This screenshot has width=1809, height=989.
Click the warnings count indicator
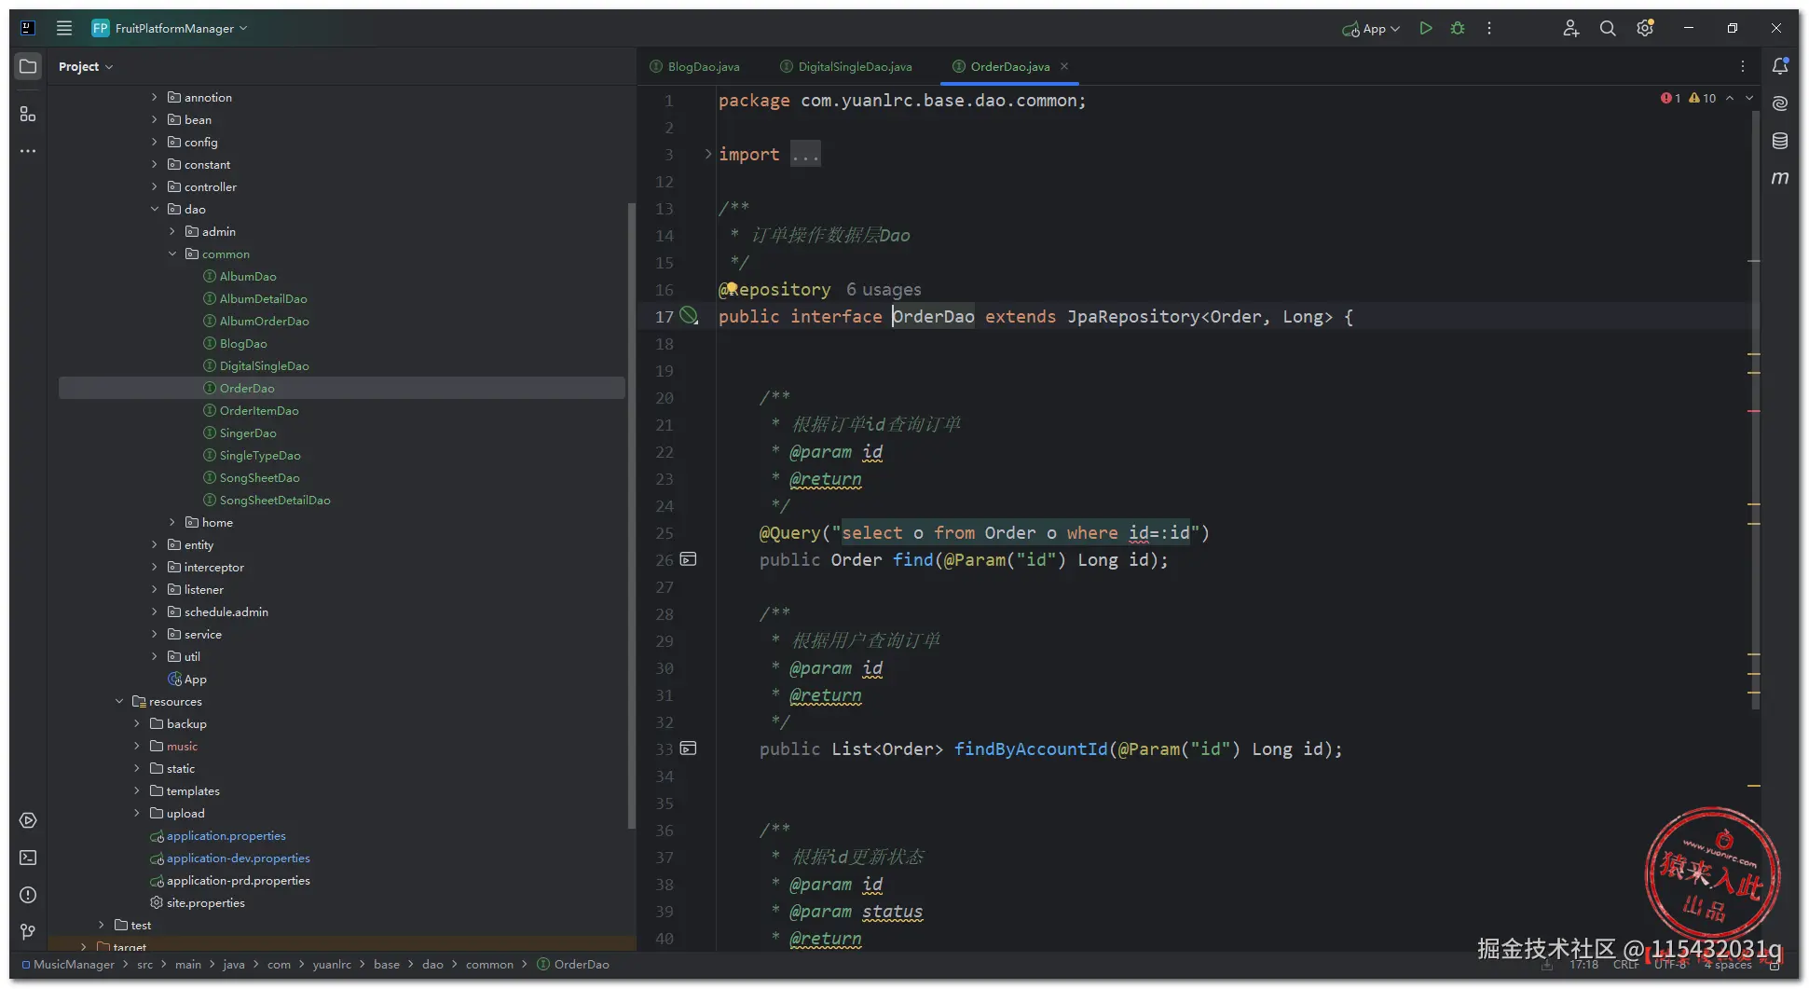1702,98
